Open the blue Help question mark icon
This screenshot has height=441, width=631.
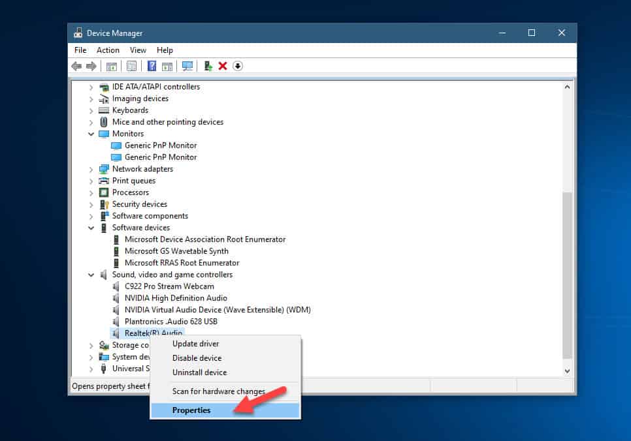click(152, 66)
